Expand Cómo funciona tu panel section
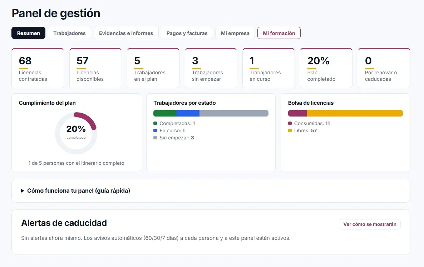The image size is (424, 267). coord(211,191)
